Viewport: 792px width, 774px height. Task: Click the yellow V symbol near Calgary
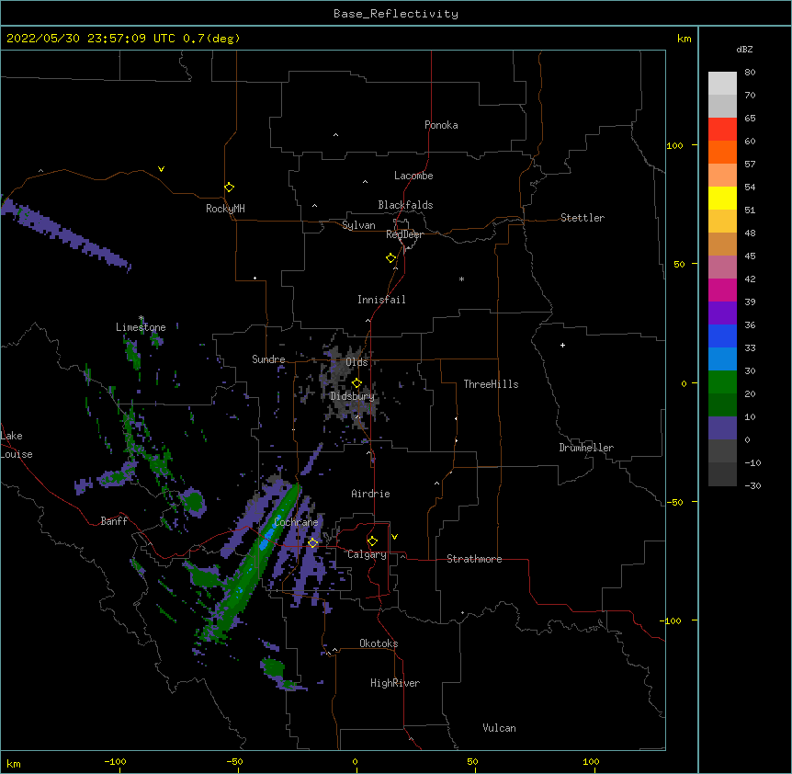pos(394,537)
